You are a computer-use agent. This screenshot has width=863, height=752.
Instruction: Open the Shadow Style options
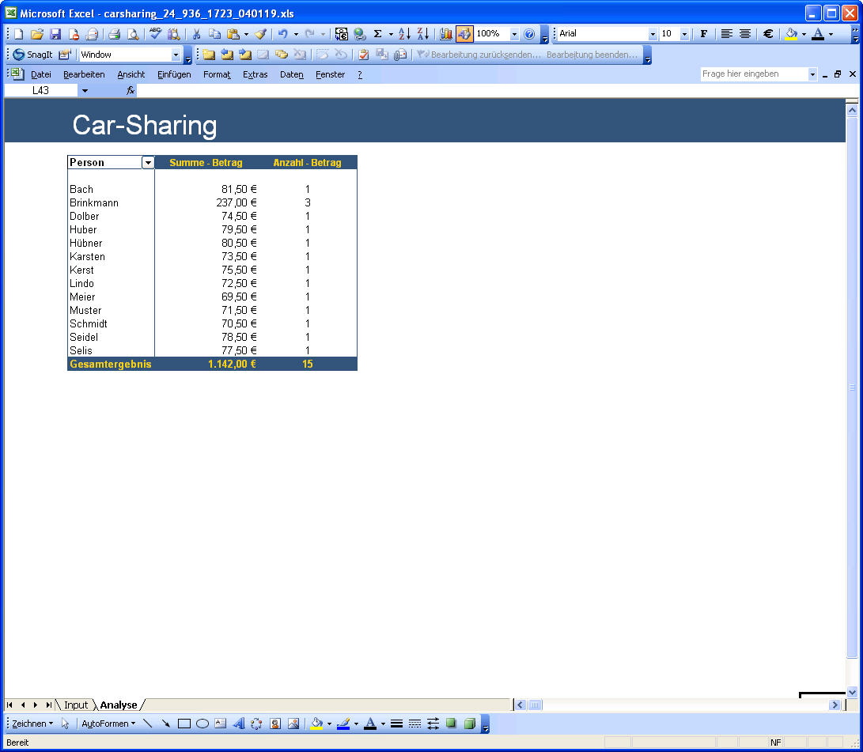coord(452,724)
